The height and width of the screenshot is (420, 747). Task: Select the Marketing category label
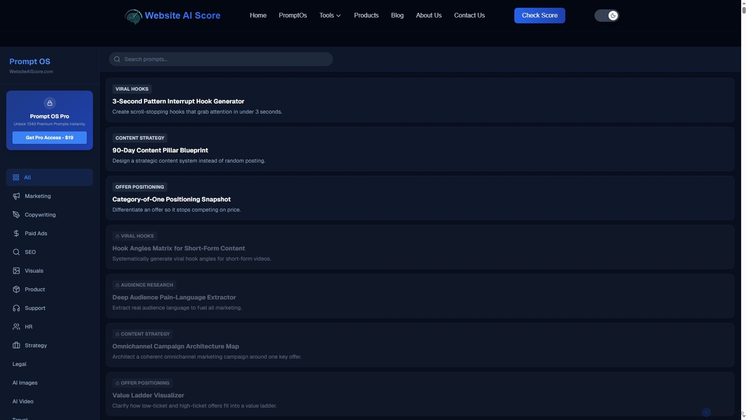38,196
